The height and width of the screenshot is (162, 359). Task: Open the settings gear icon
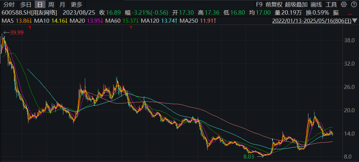tap(344, 4)
